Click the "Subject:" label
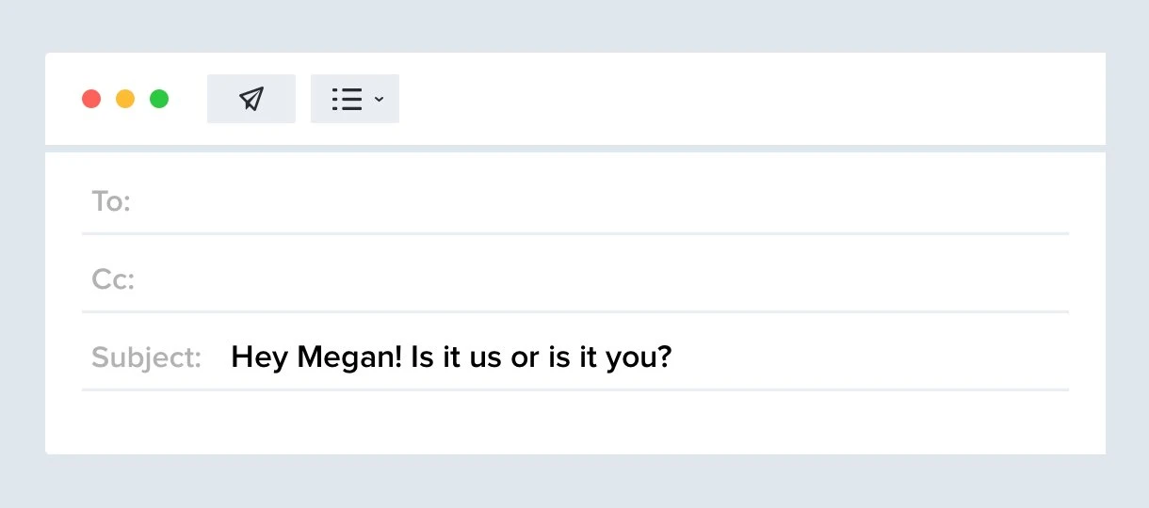Screen dimensions: 1149x508 (146, 357)
